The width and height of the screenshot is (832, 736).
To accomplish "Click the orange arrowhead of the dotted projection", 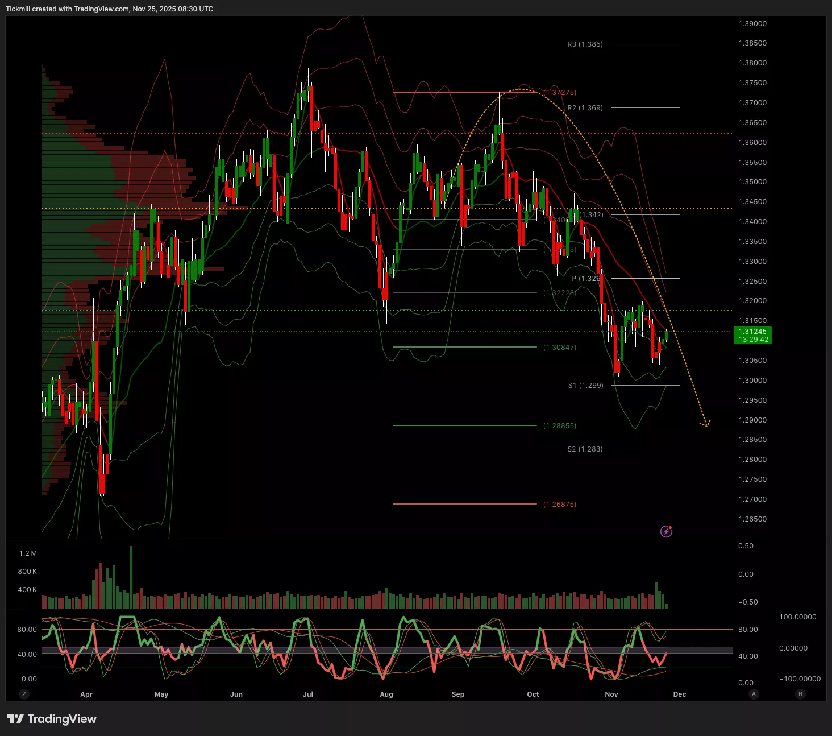I will pyautogui.click(x=706, y=424).
